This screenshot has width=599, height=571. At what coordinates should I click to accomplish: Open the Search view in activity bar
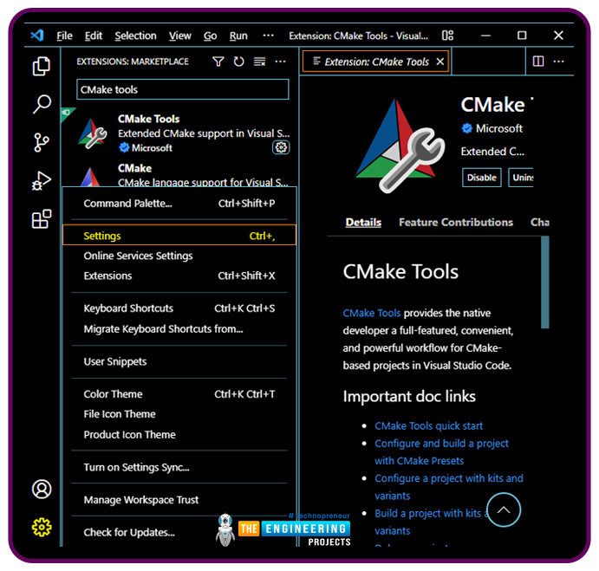[42, 104]
